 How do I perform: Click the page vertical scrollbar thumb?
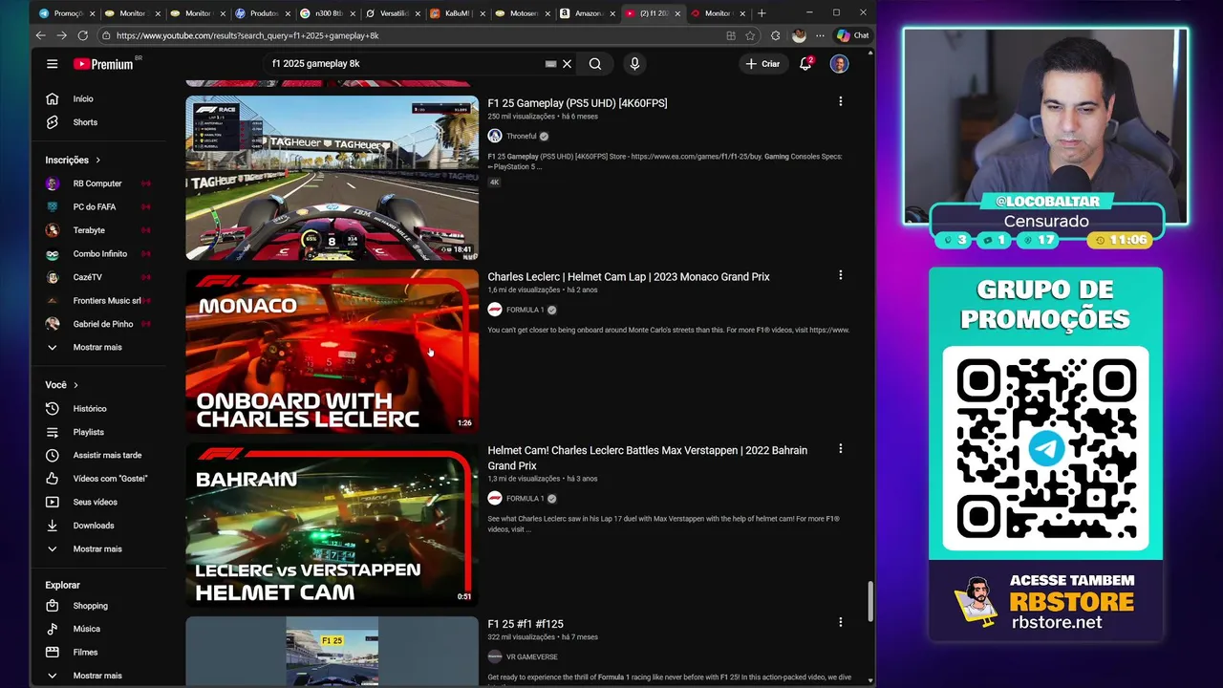coord(869,600)
